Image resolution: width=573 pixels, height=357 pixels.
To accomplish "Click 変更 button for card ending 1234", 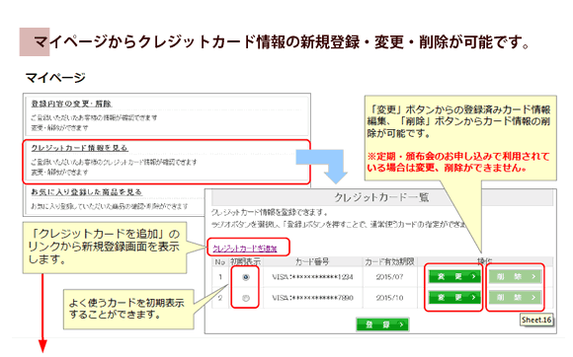I will click(x=454, y=277).
